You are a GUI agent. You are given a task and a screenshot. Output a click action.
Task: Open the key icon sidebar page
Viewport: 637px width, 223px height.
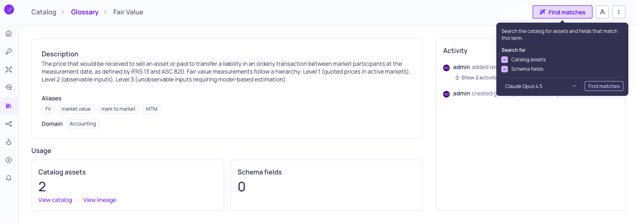click(9, 51)
